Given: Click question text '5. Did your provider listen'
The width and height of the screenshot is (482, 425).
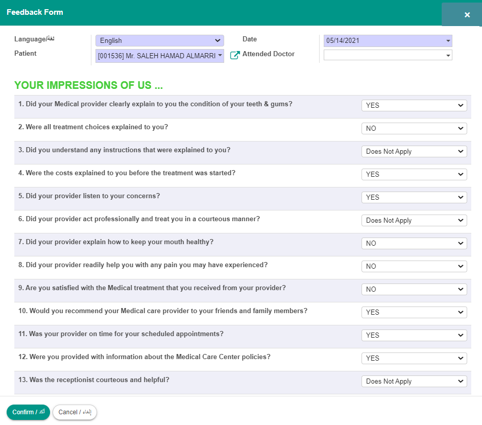Looking at the screenshot, I should 89,196.
